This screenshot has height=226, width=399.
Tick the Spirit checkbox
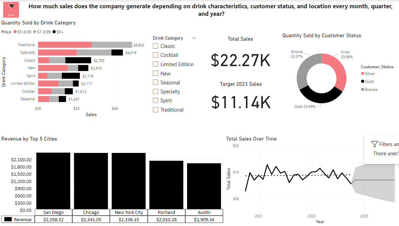coord(155,101)
